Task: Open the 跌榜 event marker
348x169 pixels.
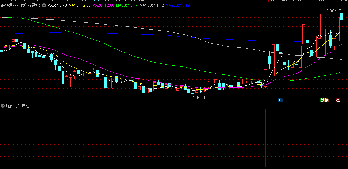Action: 324,100
